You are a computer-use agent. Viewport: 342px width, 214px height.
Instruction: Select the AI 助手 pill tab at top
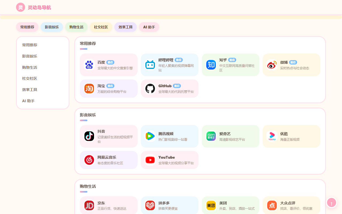(149, 27)
